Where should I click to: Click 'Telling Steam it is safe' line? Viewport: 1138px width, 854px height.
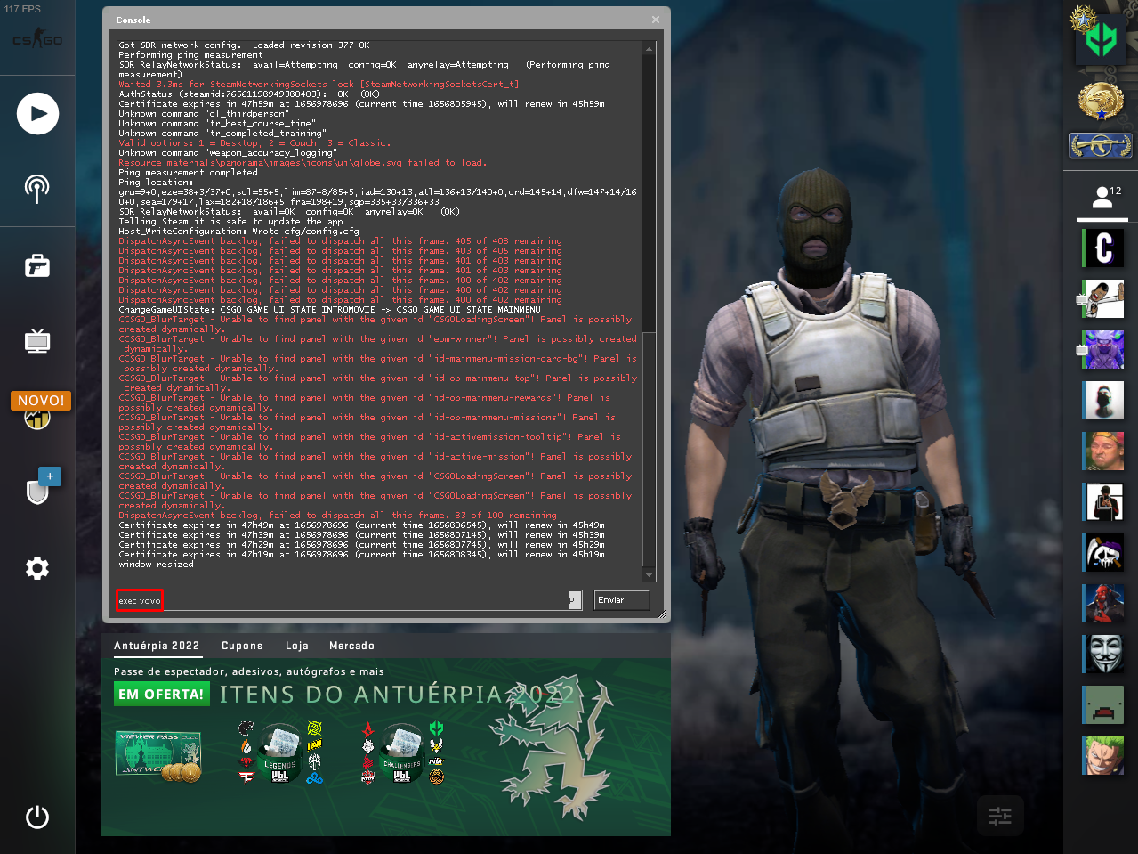pos(230,222)
